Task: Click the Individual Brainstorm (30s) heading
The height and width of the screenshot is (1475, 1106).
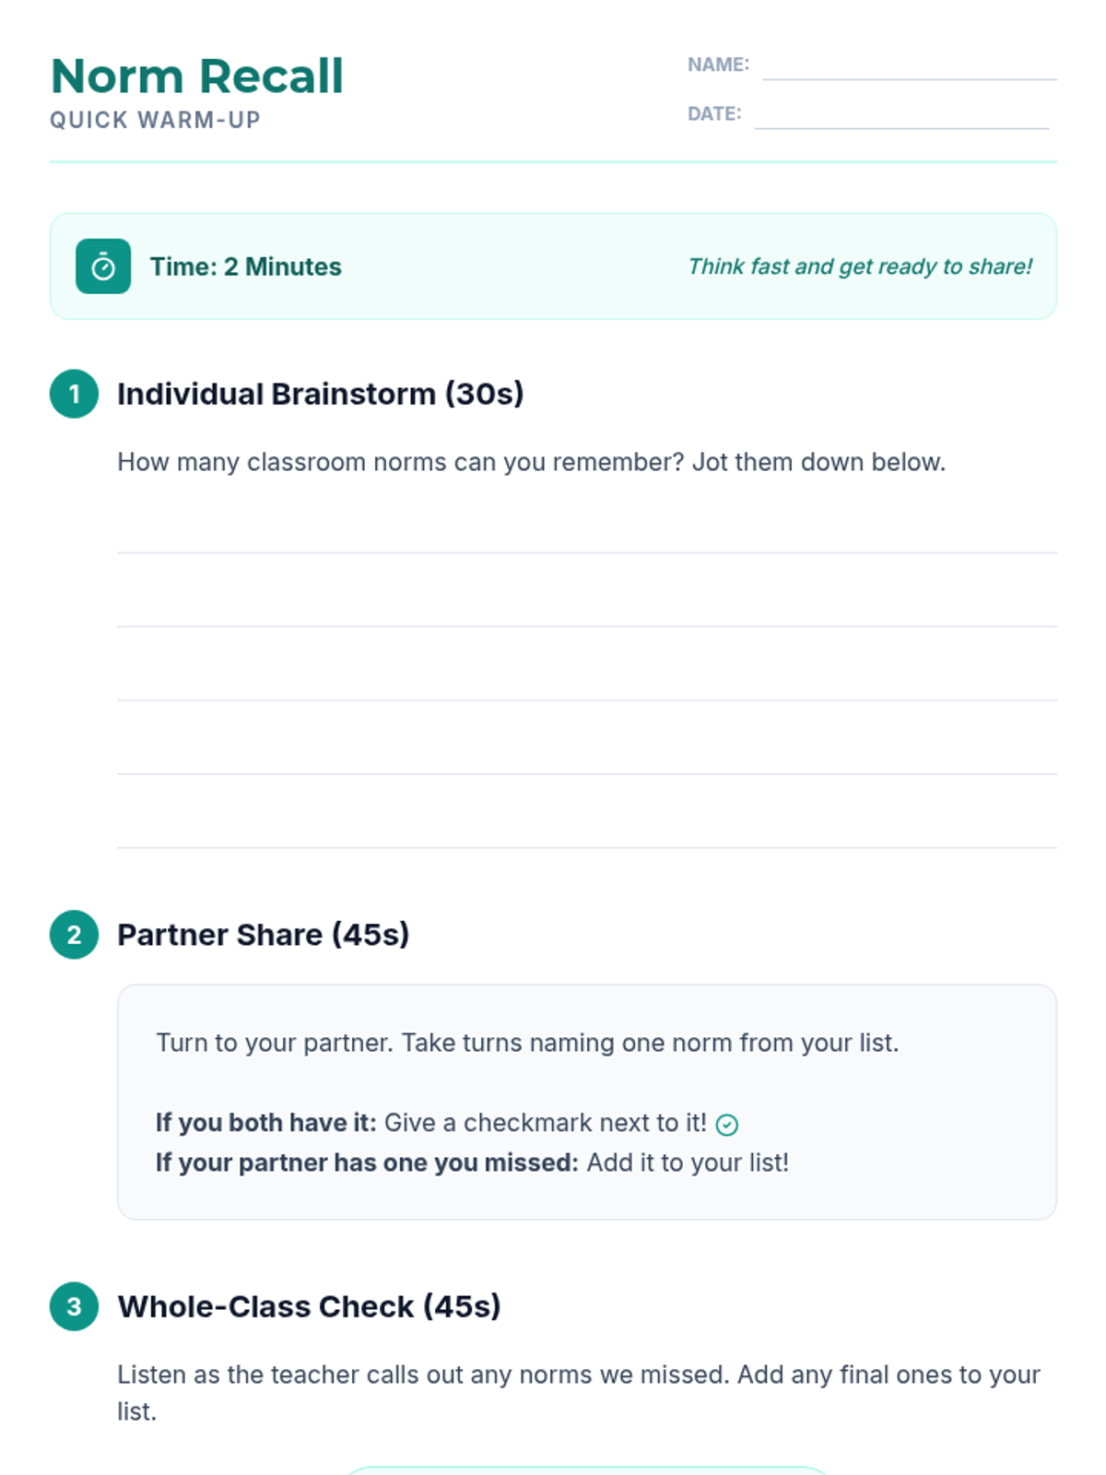Action: [x=321, y=394]
